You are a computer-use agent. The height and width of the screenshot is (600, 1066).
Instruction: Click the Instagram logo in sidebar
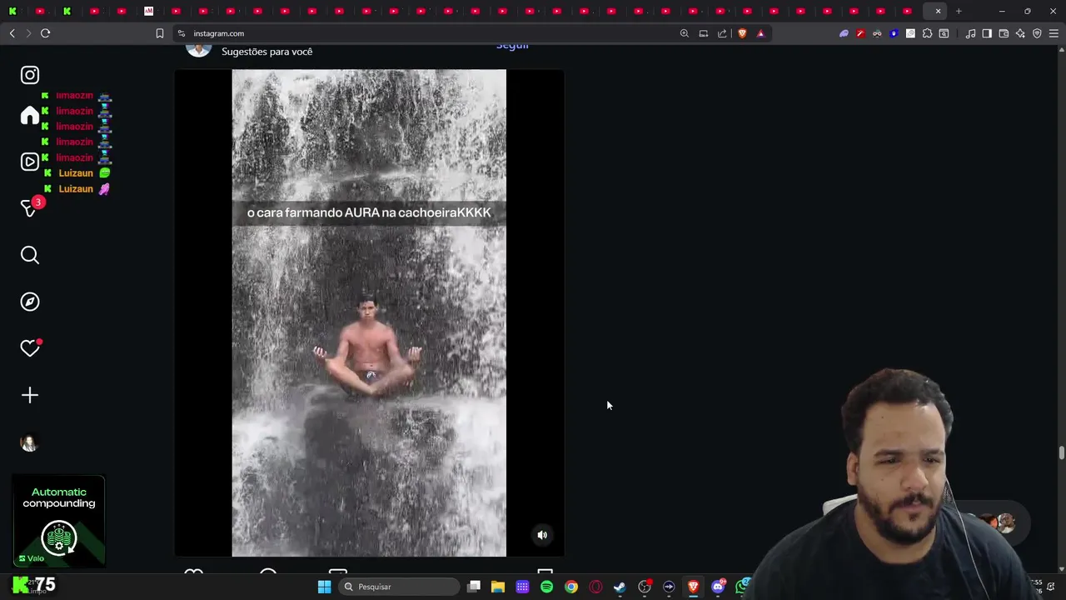point(30,75)
